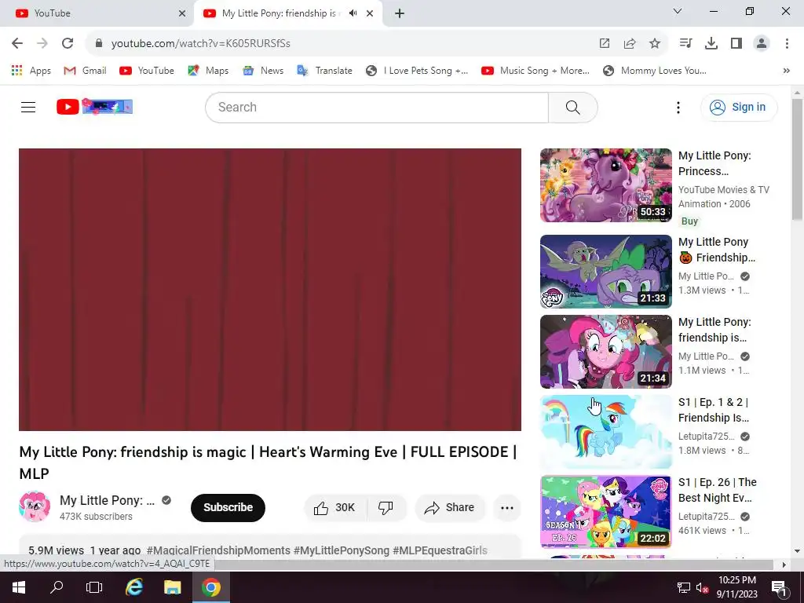Viewport: 804px width, 603px height.
Task: Bookmark this tab with the star icon
Action: (x=655, y=44)
